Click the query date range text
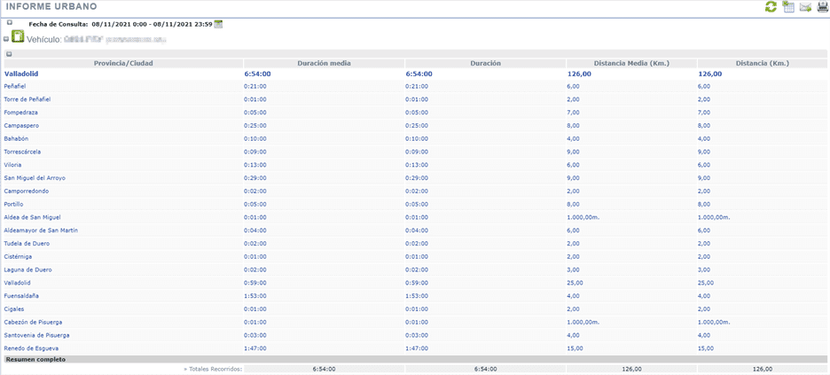Viewport: 830px width, 375px height. tap(152, 24)
